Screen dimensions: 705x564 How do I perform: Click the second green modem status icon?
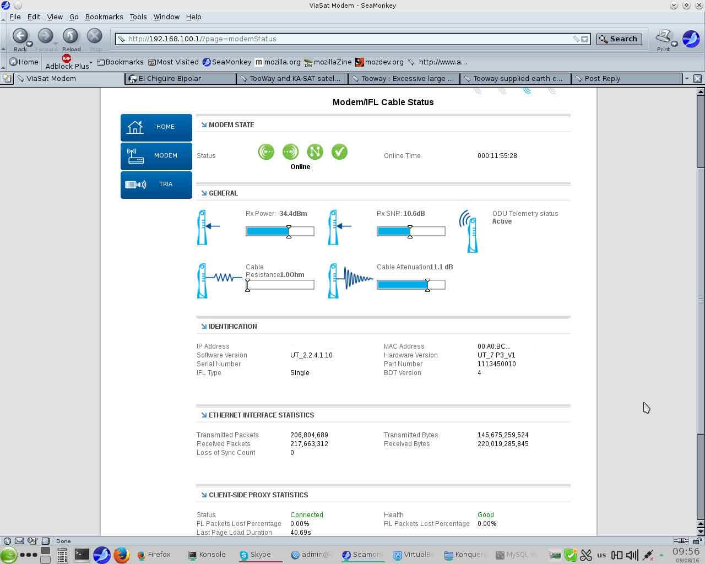click(290, 151)
